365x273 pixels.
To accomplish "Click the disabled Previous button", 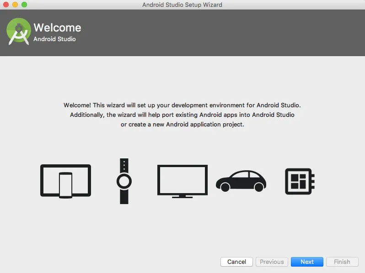I will 272,262.
